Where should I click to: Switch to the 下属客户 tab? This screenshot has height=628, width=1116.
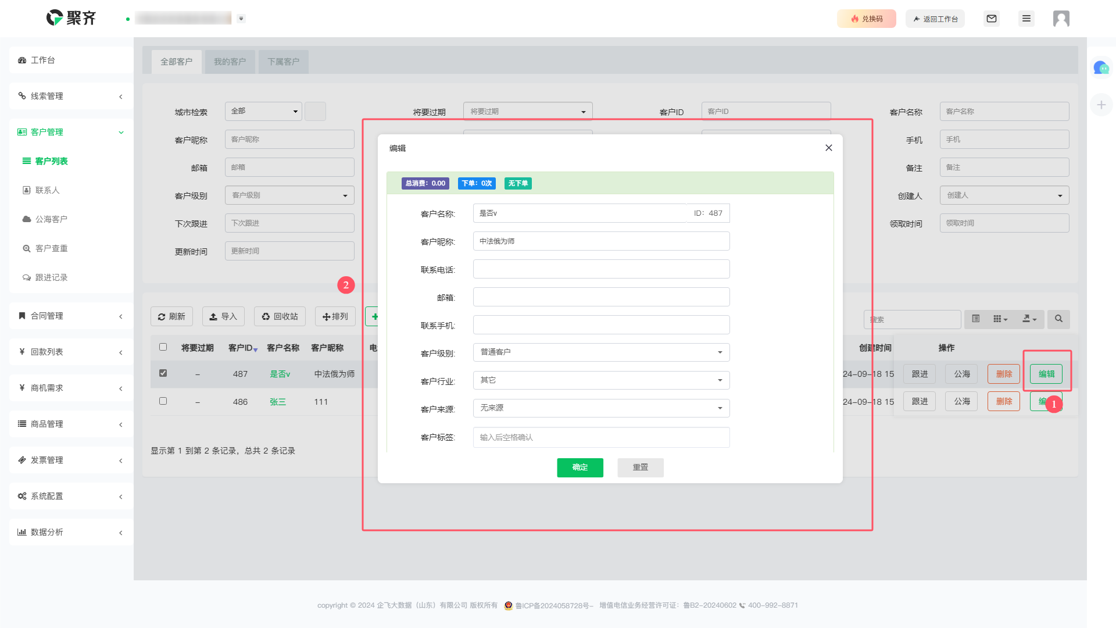(x=283, y=62)
